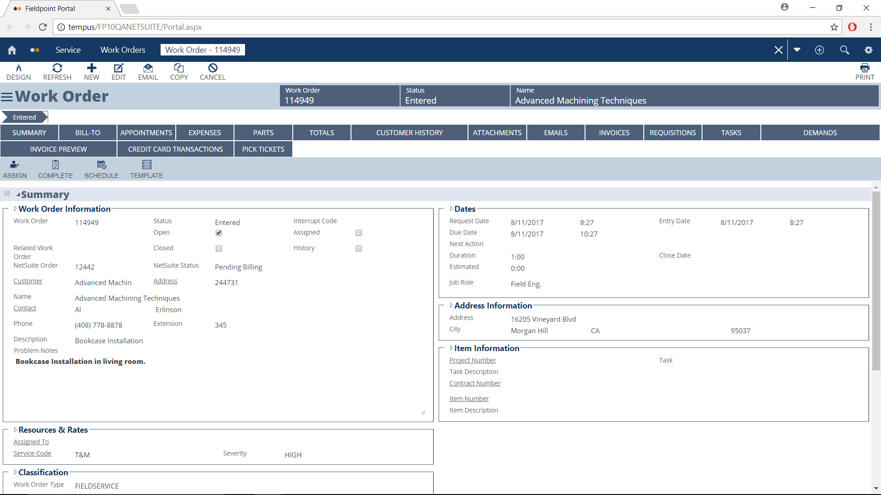This screenshot has width=881, height=495.
Task: Open the dropdown arrow in navigation bar
Action: (x=797, y=49)
